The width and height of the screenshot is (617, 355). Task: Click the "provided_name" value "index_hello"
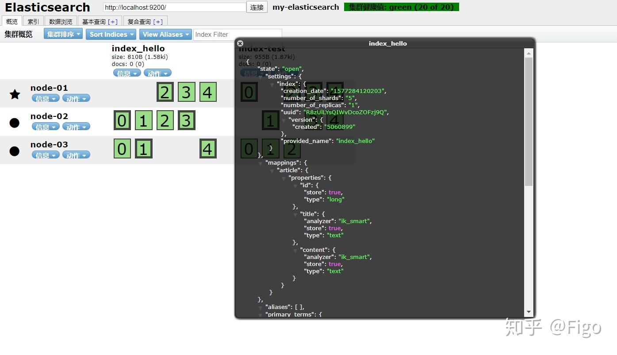click(x=355, y=141)
